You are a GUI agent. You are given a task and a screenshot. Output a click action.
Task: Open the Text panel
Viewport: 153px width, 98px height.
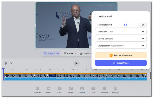93,90
